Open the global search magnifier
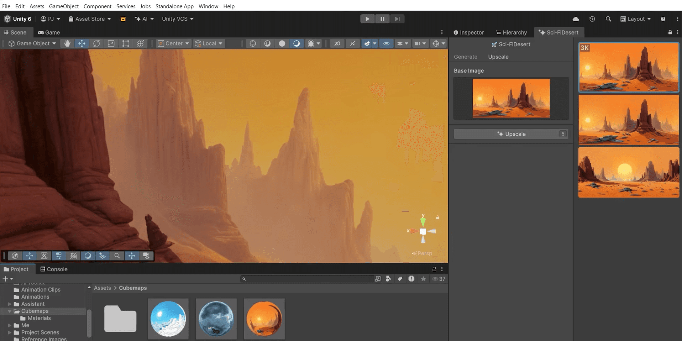682x341 pixels. pyautogui.click(x=608, y=19)
